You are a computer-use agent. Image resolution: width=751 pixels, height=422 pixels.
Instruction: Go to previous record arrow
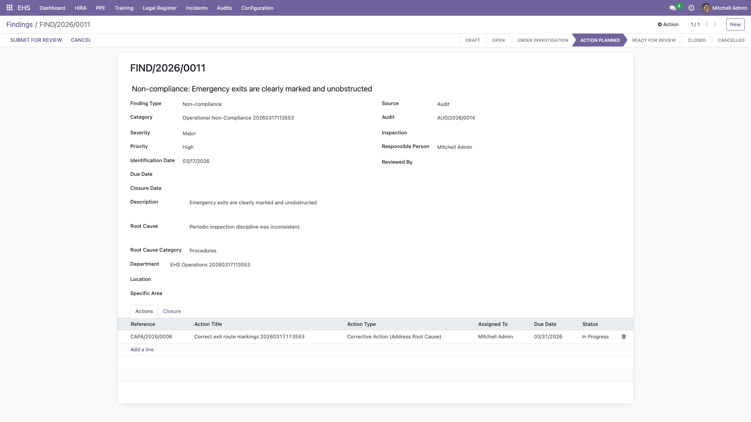[707, 24]
